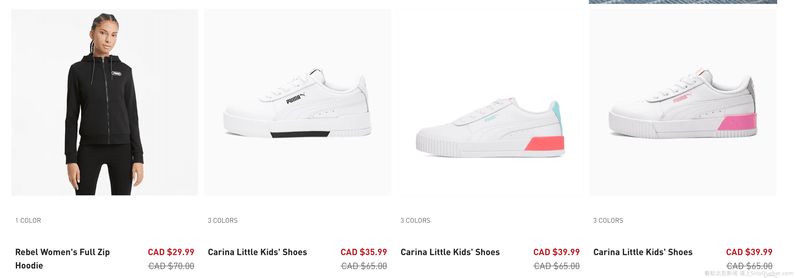
Task: Click the CAD $29.99 sale price
Action: click(171, 252)
